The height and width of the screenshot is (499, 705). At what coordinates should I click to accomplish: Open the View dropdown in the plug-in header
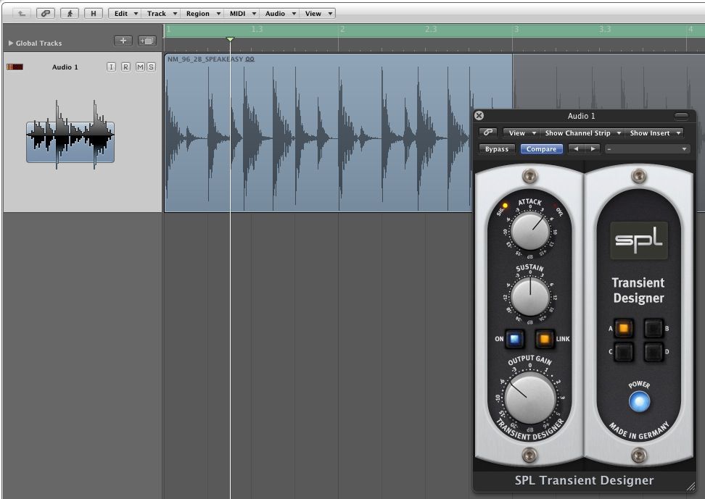(521, 133)
